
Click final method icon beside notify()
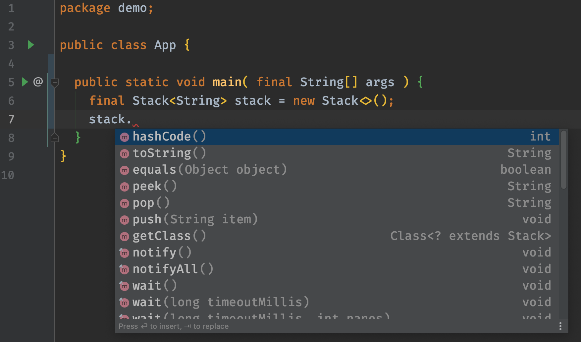point(124,253)
